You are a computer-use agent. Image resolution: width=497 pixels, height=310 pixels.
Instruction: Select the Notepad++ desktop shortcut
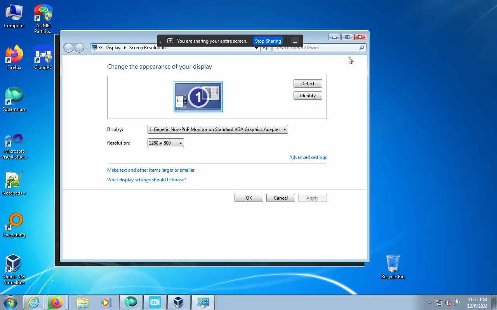point(14,184)
